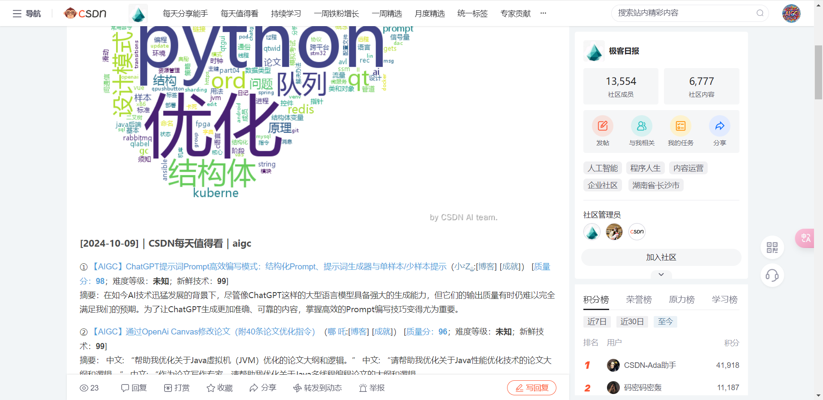Click the 转发到动态 repost icon
Screen dimensions: 823x400
pyautogui.click(x=297, y=388)
